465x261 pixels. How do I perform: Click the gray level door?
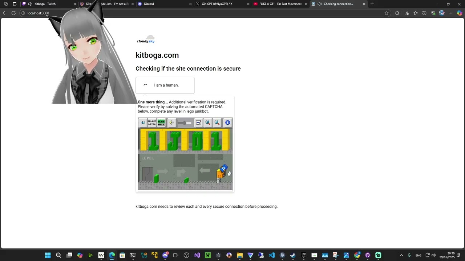pos(147,174)
